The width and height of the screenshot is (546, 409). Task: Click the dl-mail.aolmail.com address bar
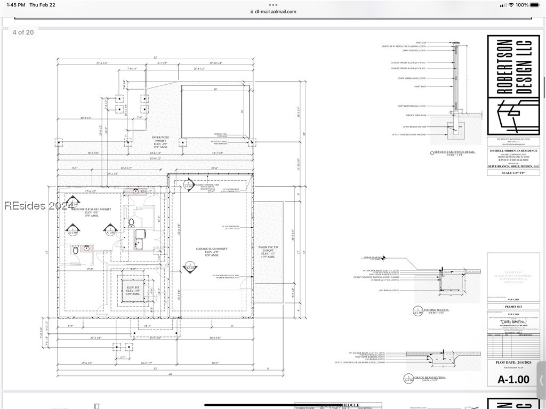pos(272,12)
